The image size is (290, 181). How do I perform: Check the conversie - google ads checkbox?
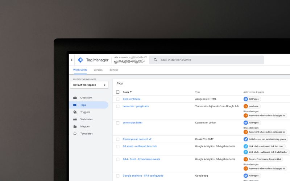coord(117,106)
